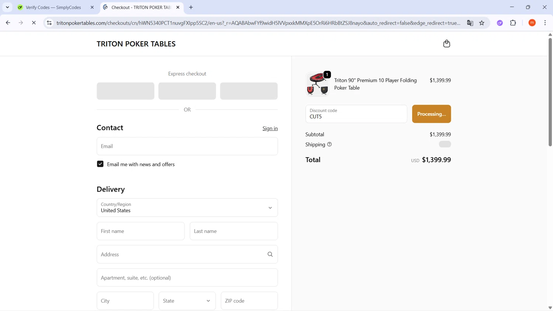Click the TRITON POKER TABLES store title

coord(136,44)
